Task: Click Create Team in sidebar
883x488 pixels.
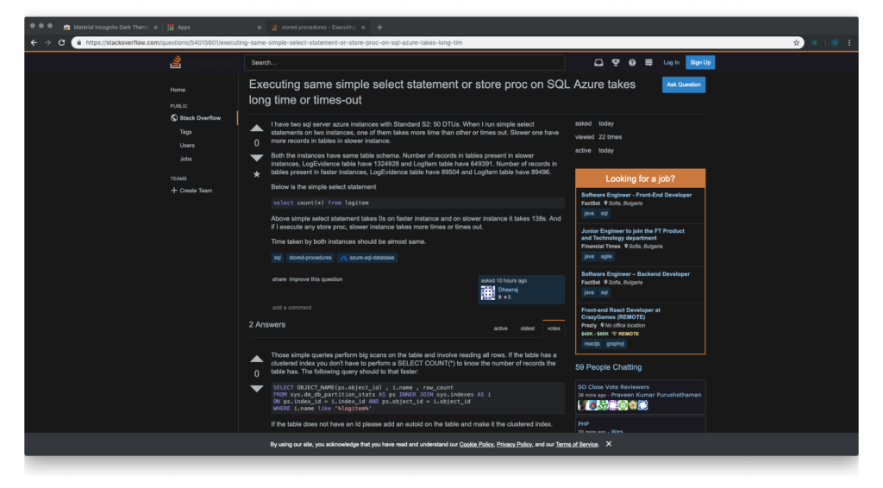Action: [191, 191]
